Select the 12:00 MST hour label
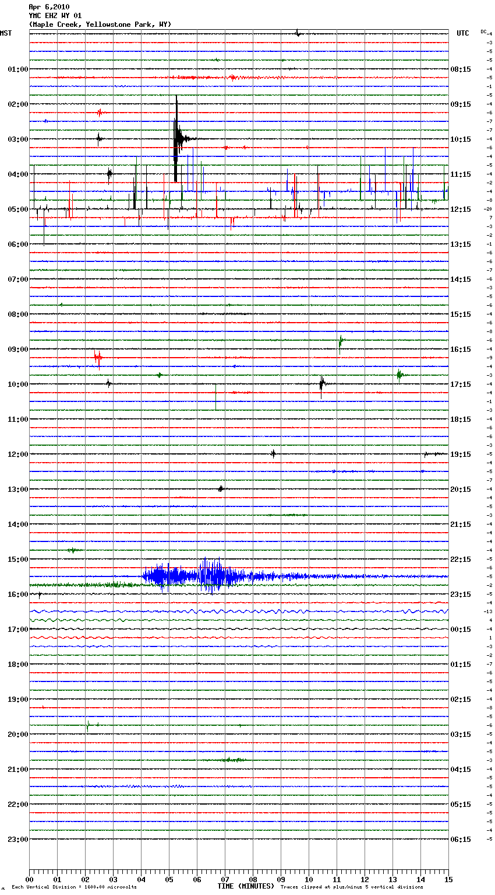This screenshot has width=495, height=895. pyautogui.click(x=18, y=454)
